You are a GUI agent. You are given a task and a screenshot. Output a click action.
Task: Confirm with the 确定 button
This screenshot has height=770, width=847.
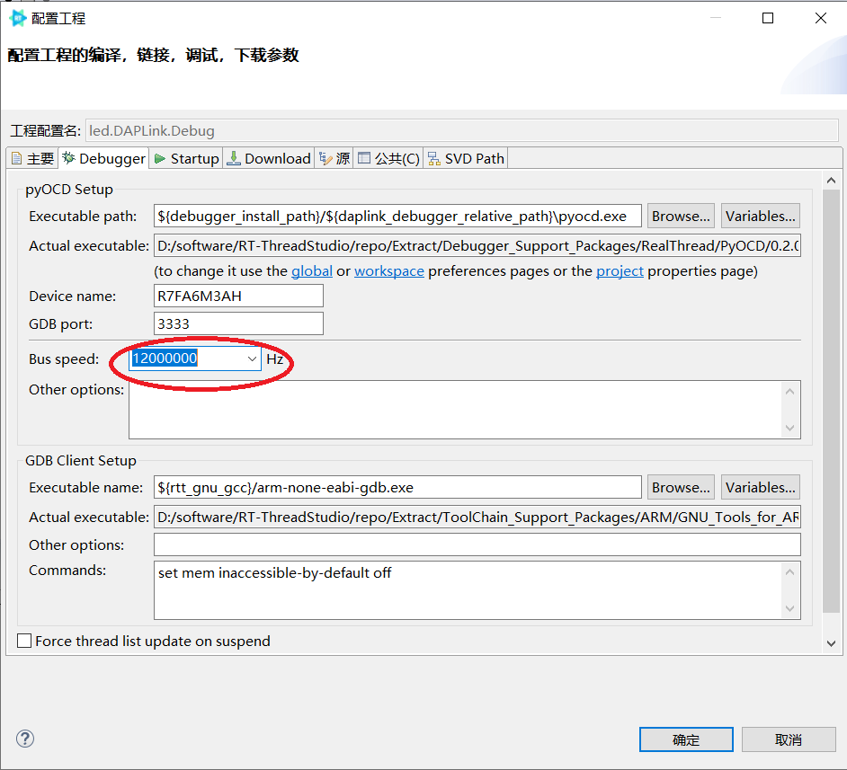click(x=686, y=739)
